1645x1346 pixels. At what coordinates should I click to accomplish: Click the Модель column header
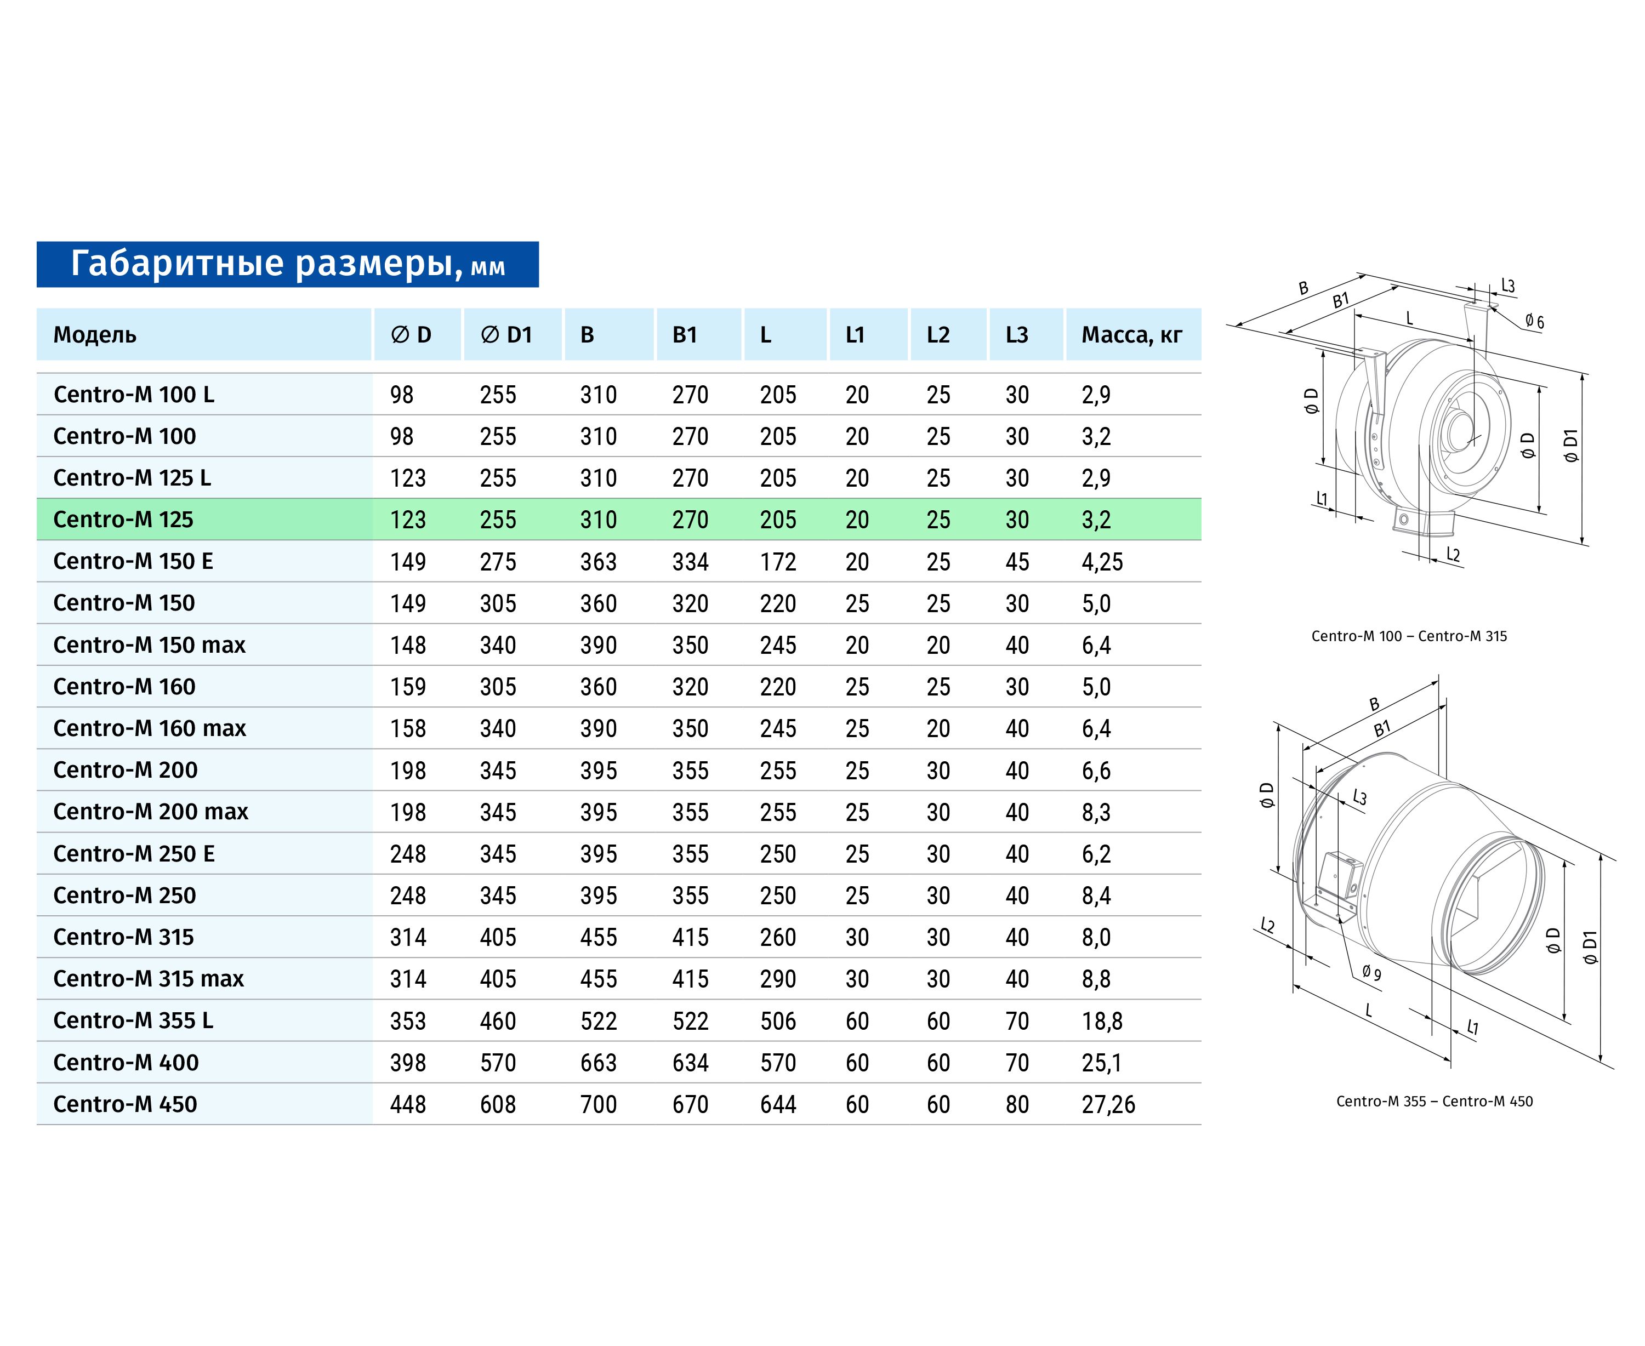click(95, 335)
